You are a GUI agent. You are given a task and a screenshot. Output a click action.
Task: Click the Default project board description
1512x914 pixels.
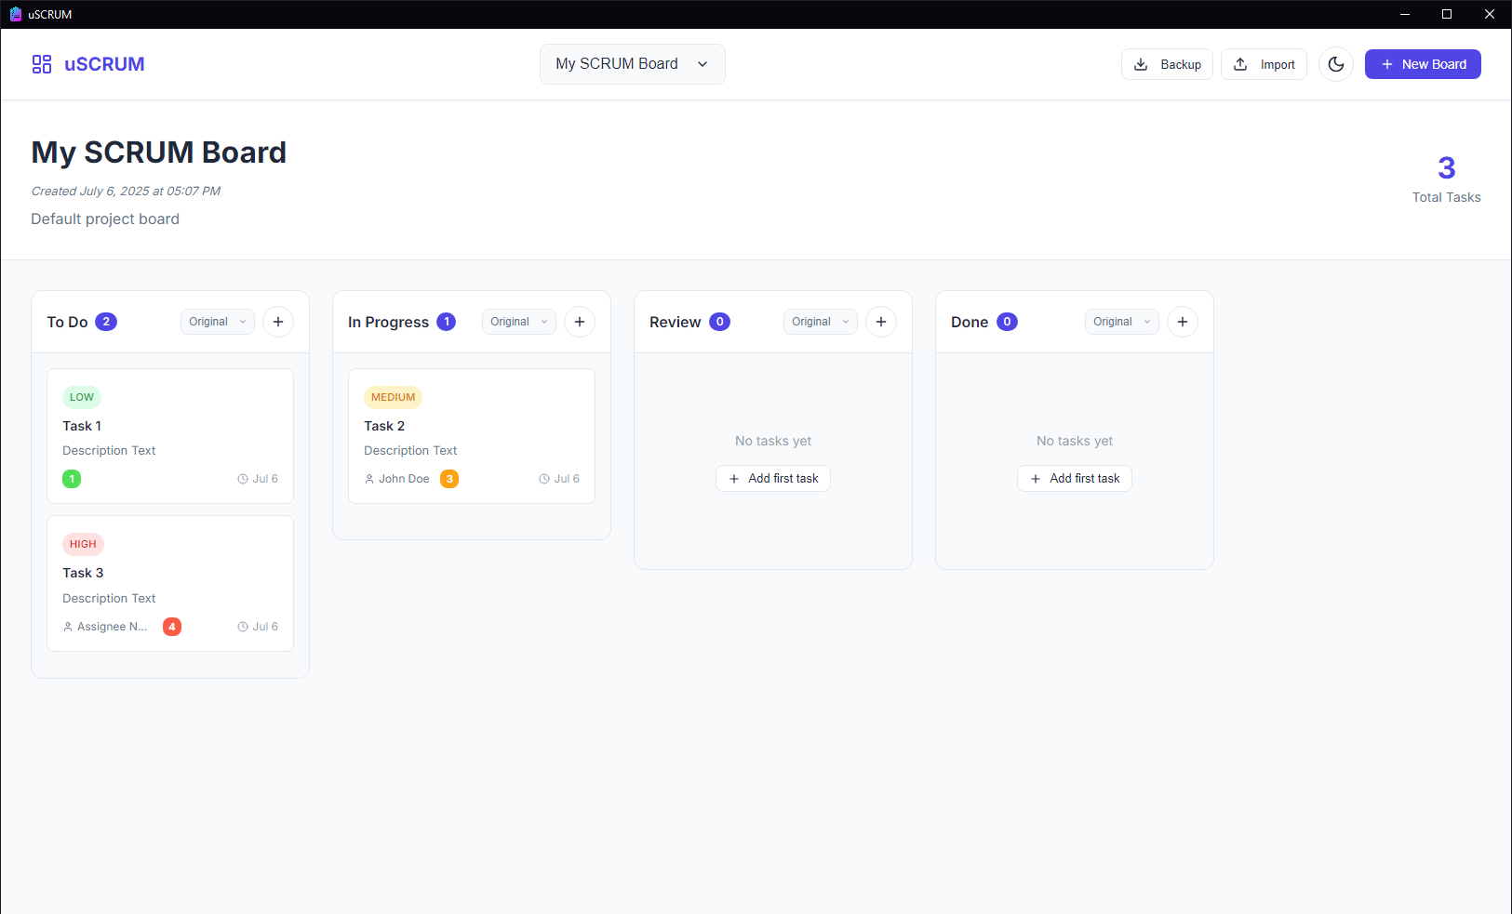click(x=105, y=219)
